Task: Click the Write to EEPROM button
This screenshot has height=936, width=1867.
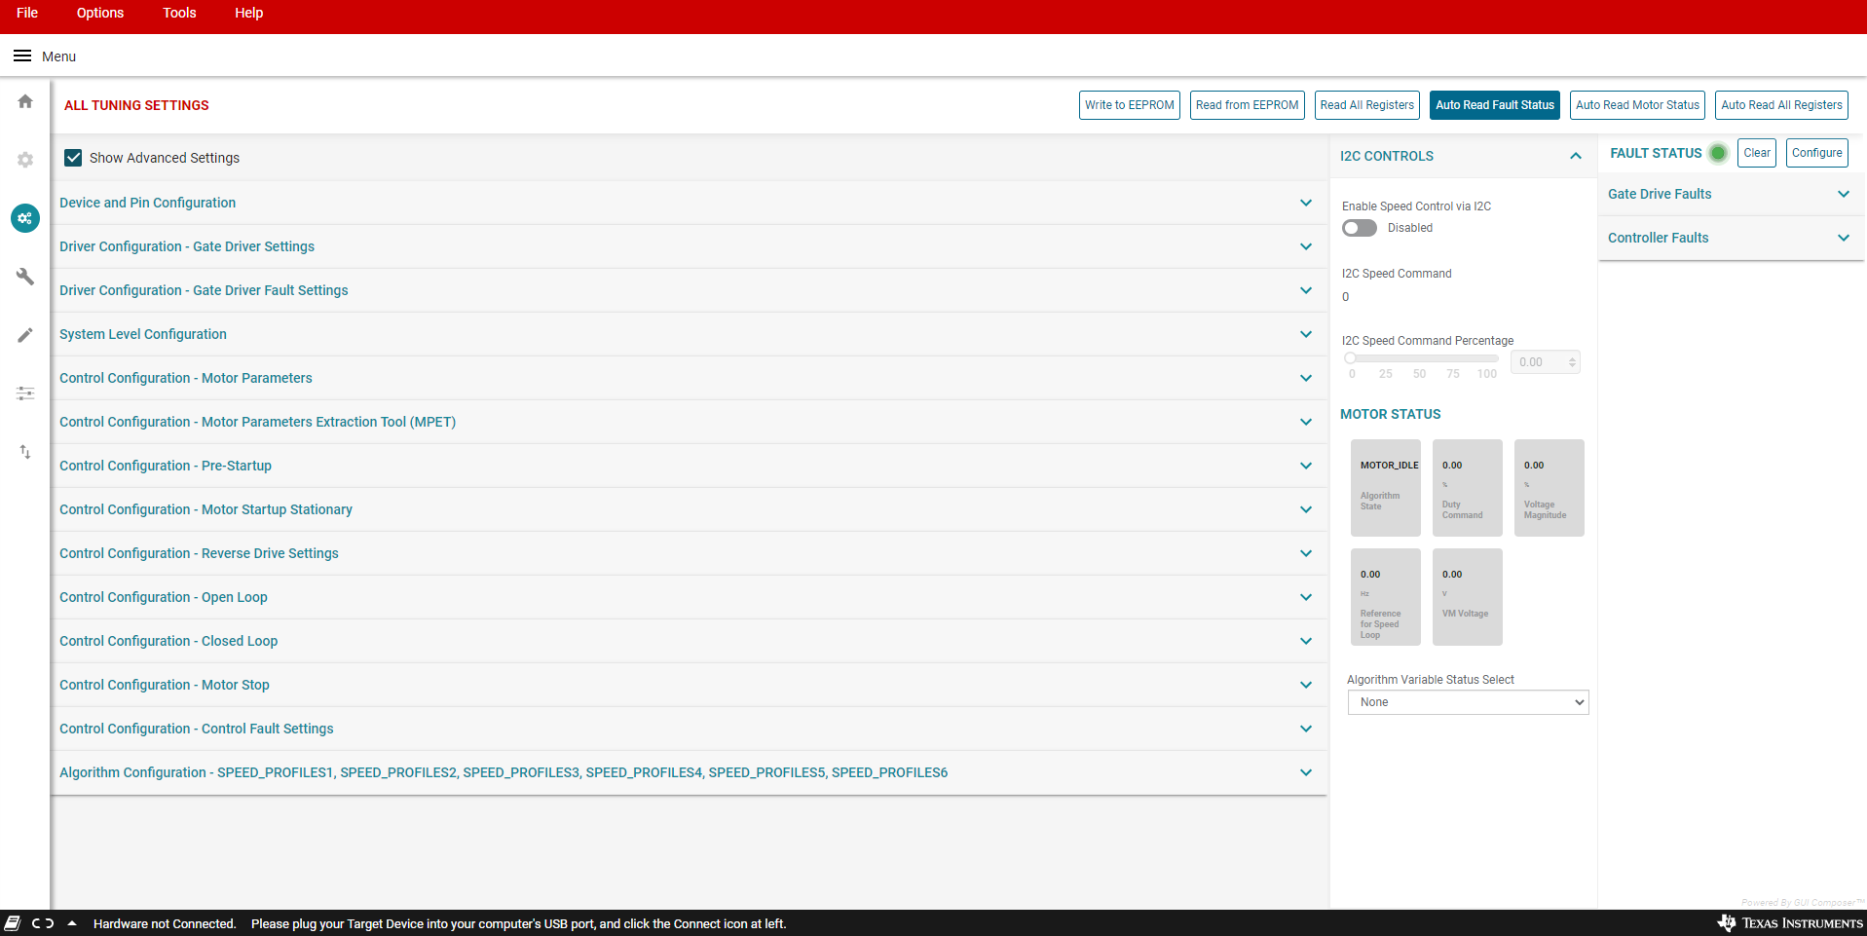Action: (x=1129, y=104)
